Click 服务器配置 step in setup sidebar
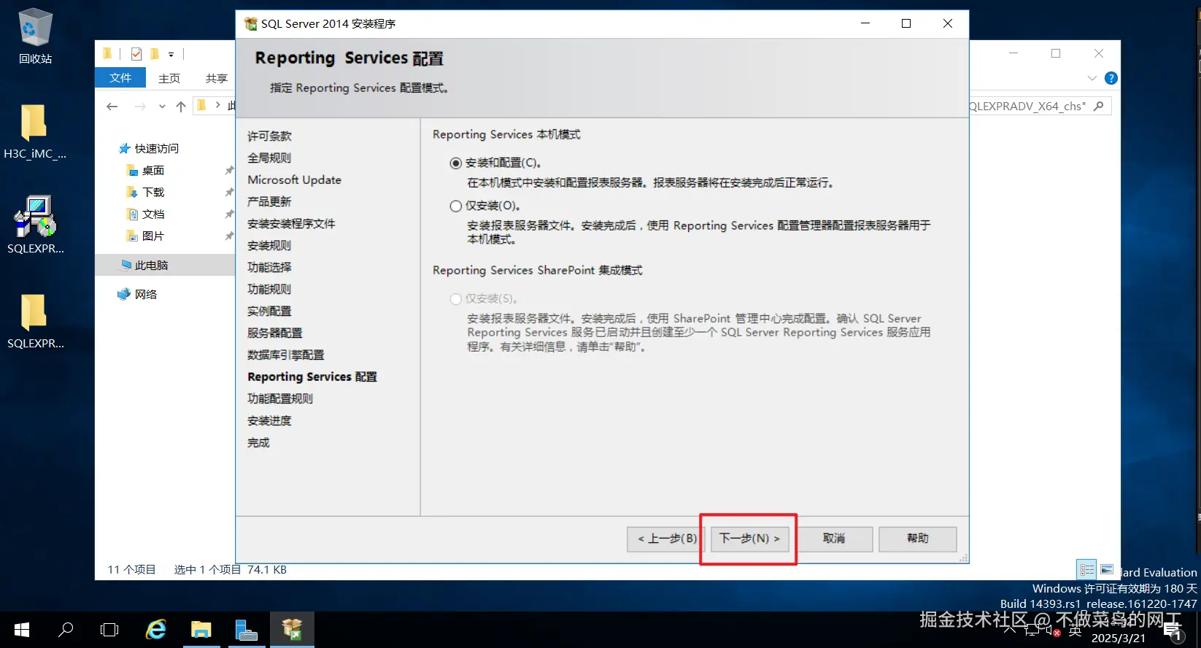 click(x=274, y=333)
